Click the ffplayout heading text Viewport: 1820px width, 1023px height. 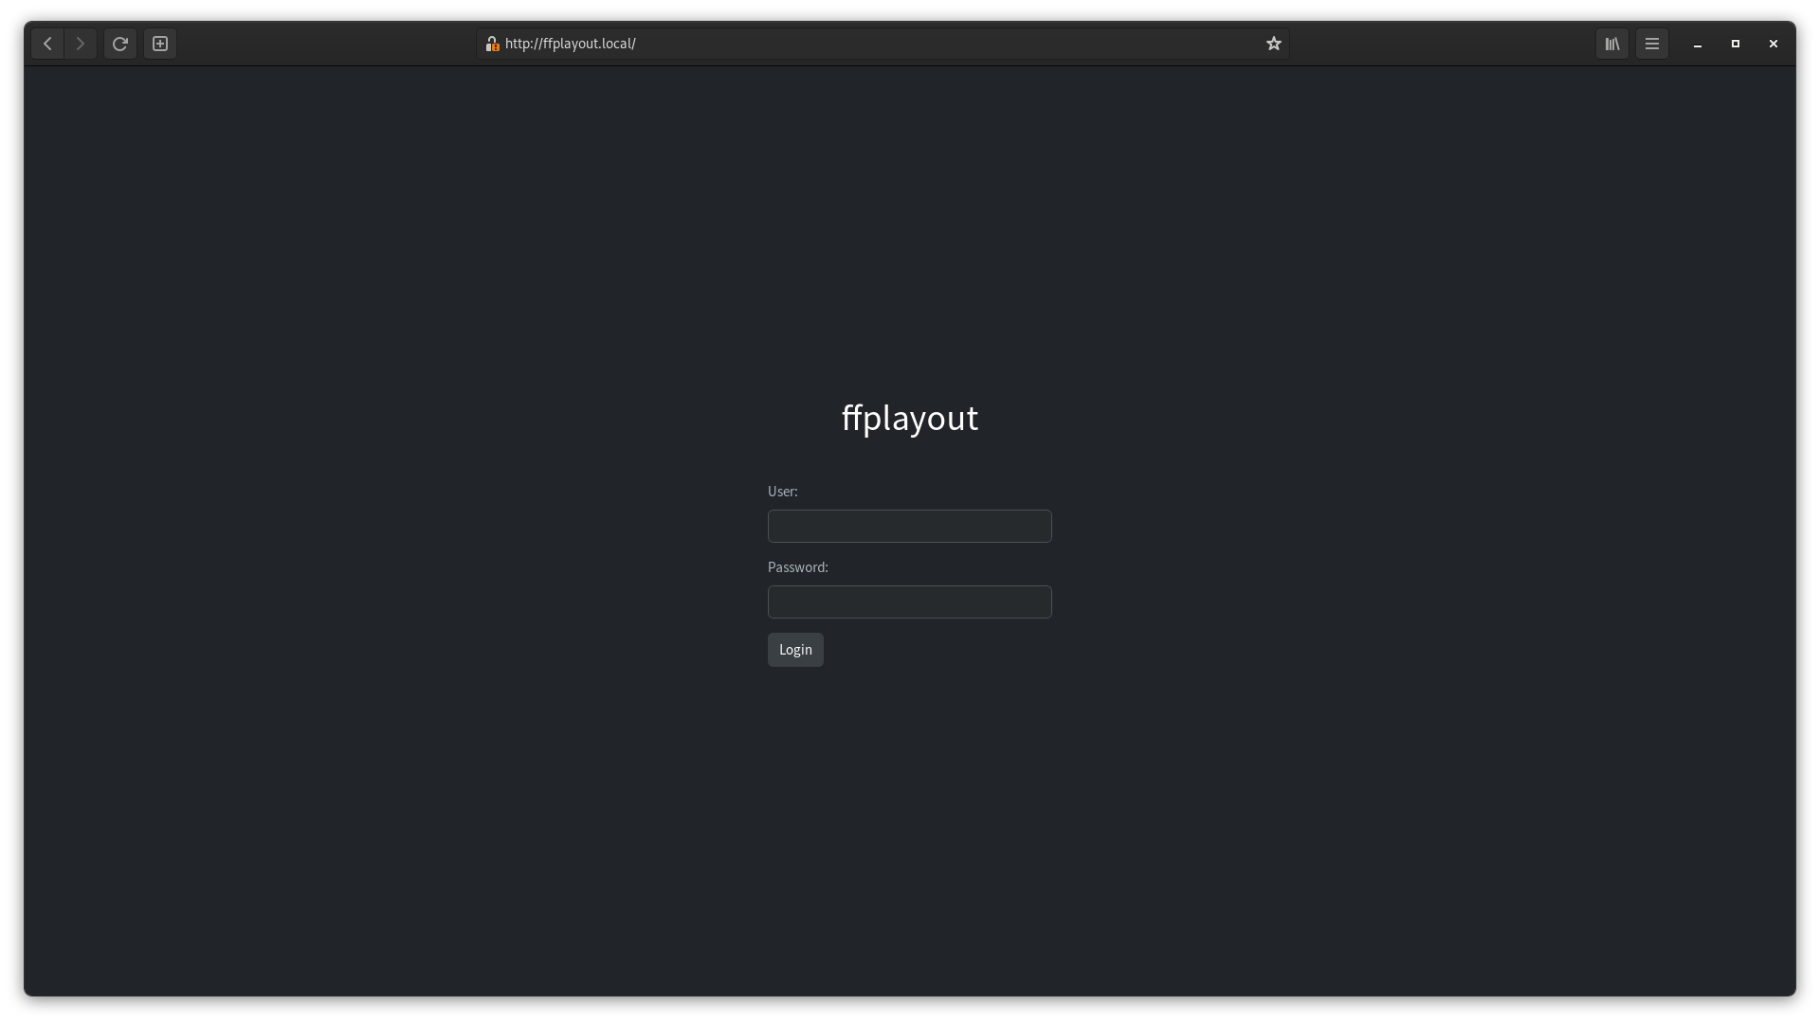[910, 418]
